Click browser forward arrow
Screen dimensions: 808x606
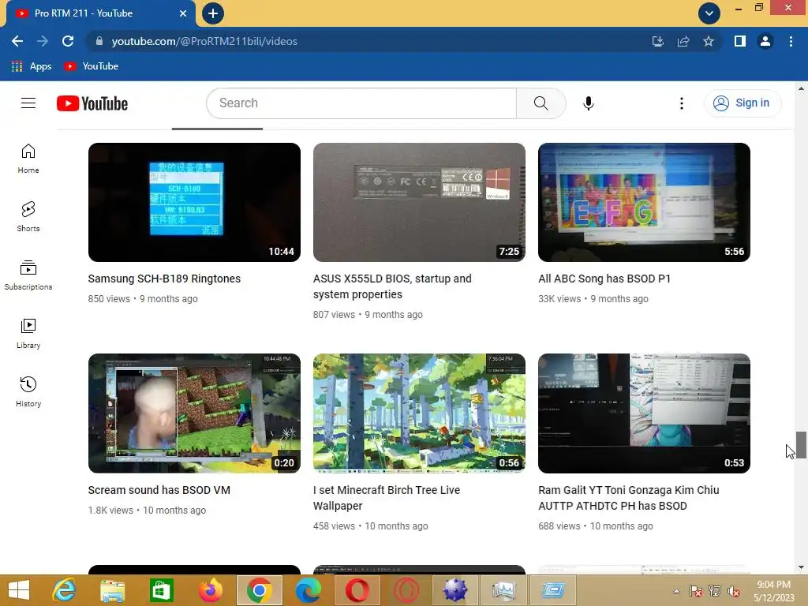pos(43,41)
